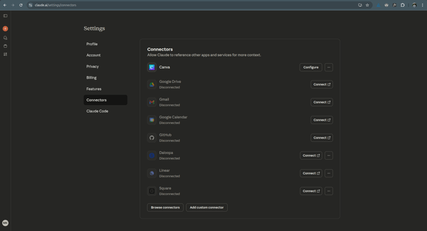
Task: Open projects icon in left sidebar
Action: [5, 46]
